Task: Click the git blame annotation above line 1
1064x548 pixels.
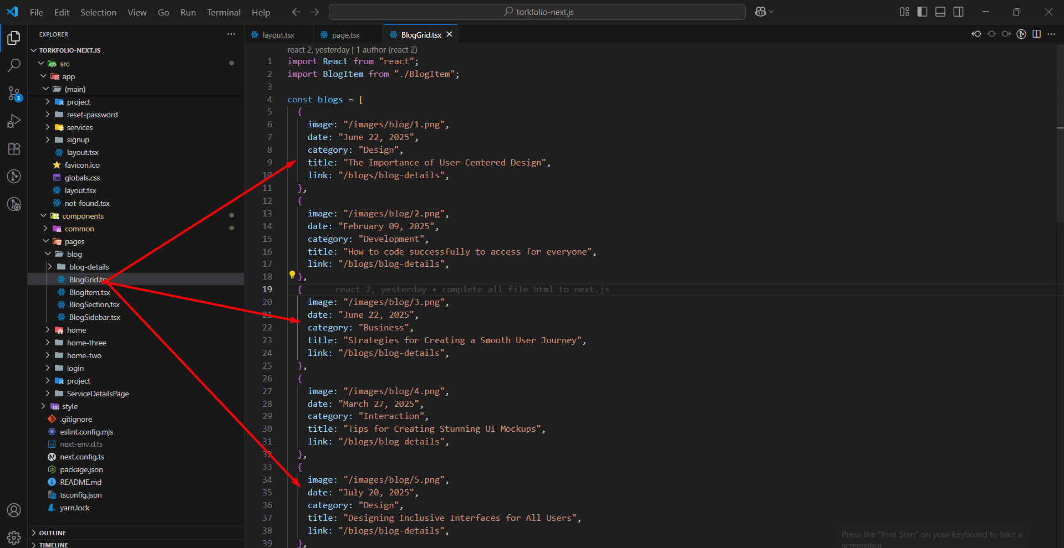Action: click(352, 50)
